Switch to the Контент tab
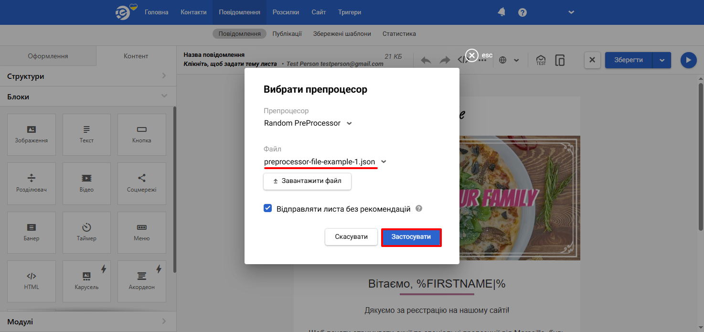 pos(136,56)
